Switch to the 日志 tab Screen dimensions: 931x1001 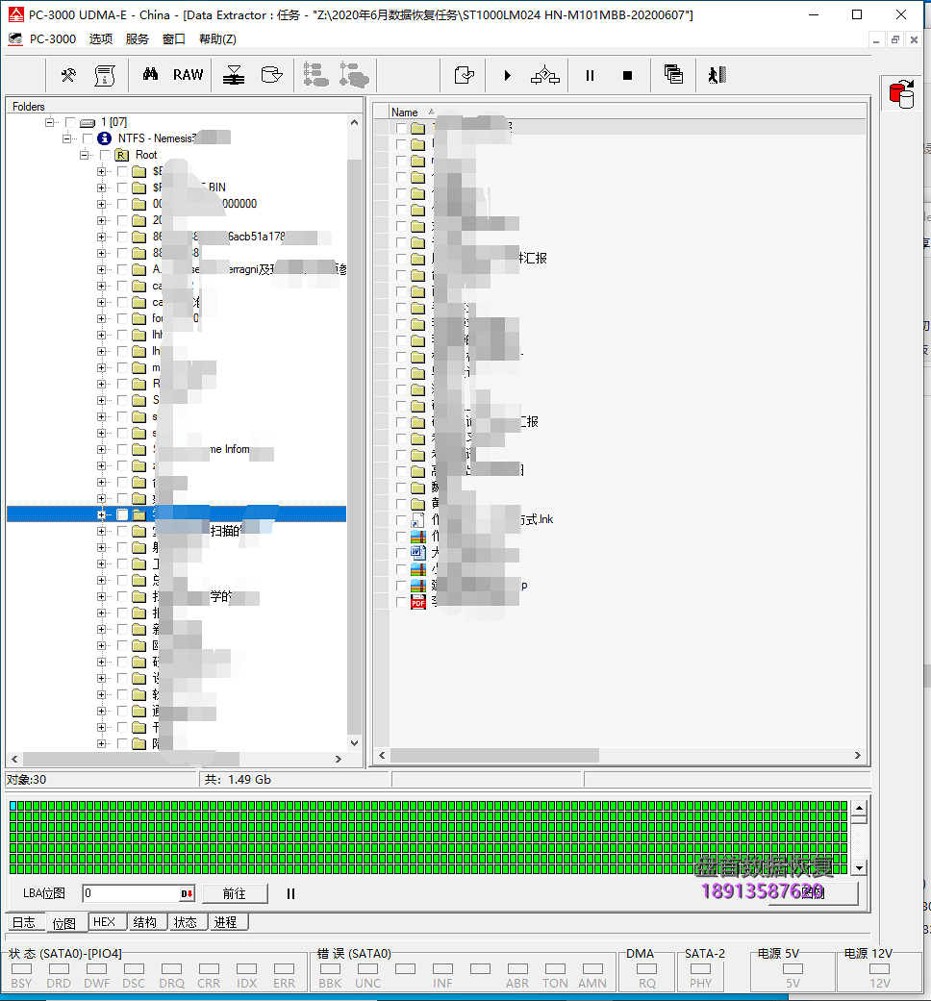24,922
